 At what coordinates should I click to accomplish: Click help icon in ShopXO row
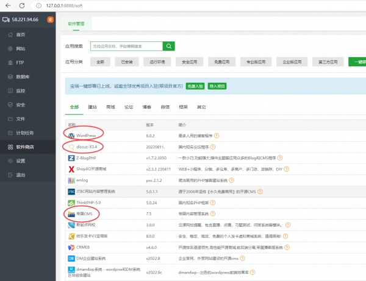coord(287,169)
